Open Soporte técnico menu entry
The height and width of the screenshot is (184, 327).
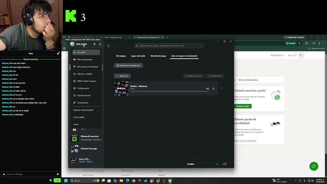coord(86,95)
